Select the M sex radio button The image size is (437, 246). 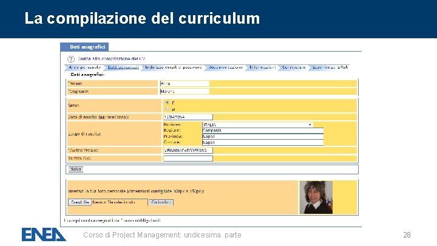(168, 109)
